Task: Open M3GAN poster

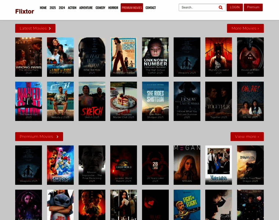Action: (x=187, y=165)
